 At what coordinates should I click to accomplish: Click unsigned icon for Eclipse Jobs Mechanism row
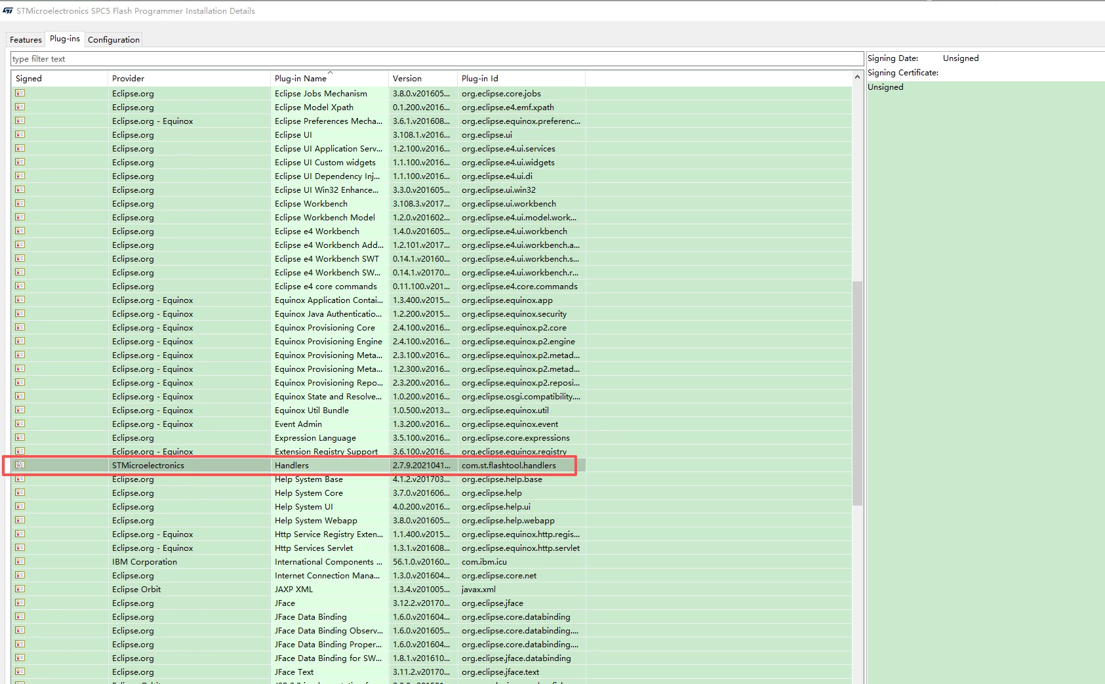coord(20,93)
